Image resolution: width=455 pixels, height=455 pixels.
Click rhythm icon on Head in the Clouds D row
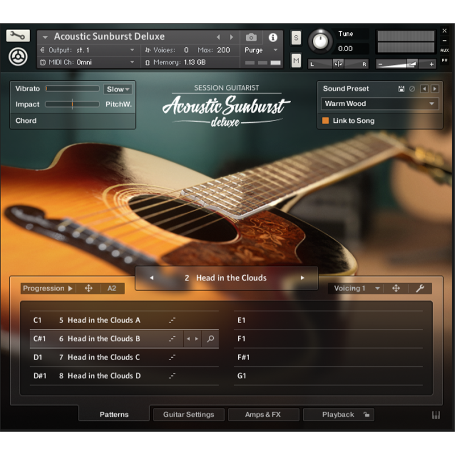point(172,376)
